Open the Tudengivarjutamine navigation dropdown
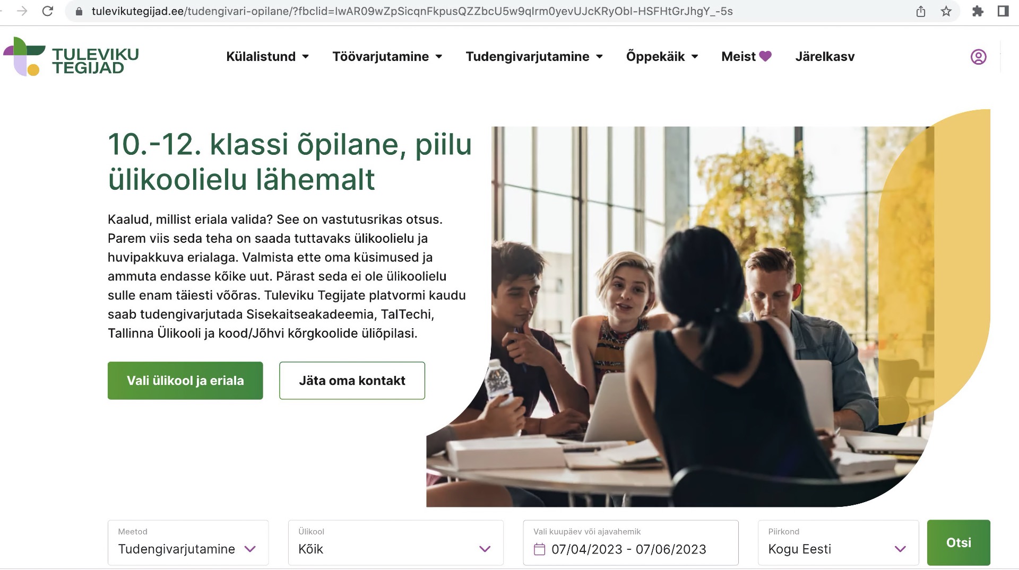 [534, 57]
